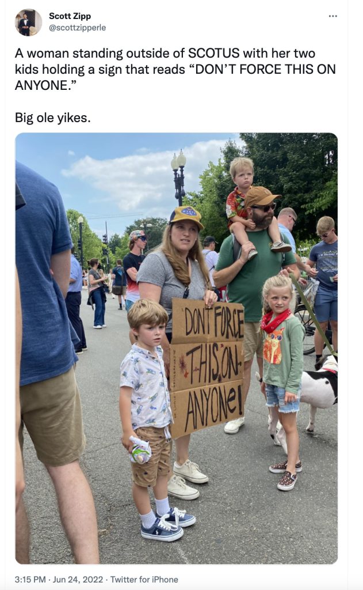Click the Twitter for iPhone source label
The image size is (363, 590).
point(144,580)
